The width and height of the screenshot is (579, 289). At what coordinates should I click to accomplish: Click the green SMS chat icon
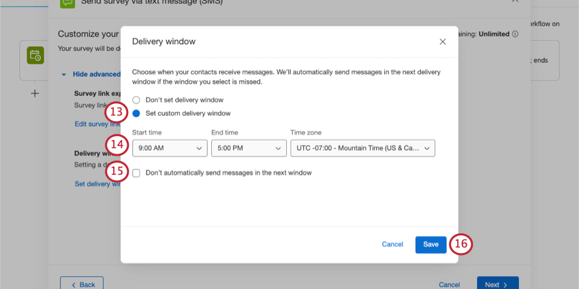(67, 3)
